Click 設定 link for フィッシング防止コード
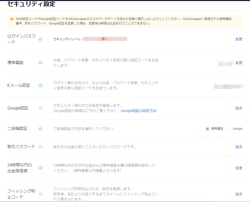The width and height of the screenshot is (250, 202). tap(239, 194)
